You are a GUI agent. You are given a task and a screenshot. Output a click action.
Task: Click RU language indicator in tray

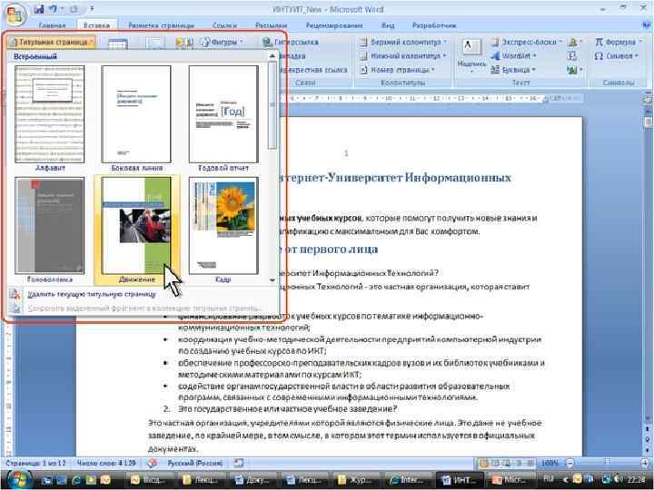click(x=547, y=479)
